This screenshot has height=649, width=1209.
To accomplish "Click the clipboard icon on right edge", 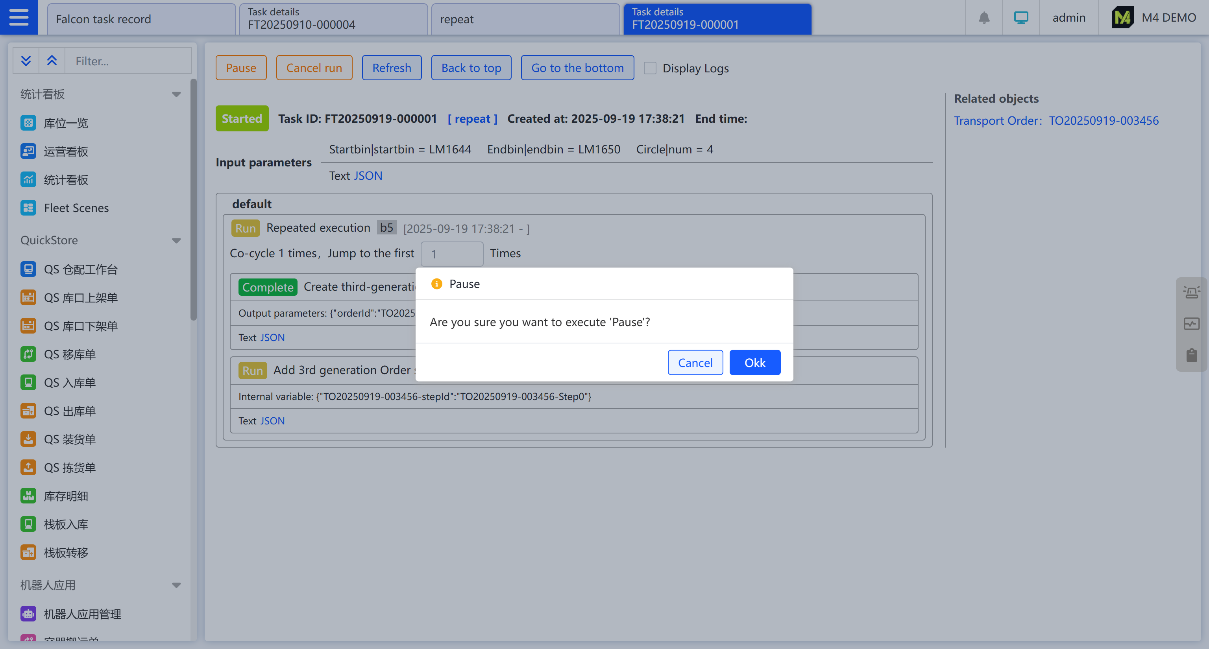I will click(1191, 355).
